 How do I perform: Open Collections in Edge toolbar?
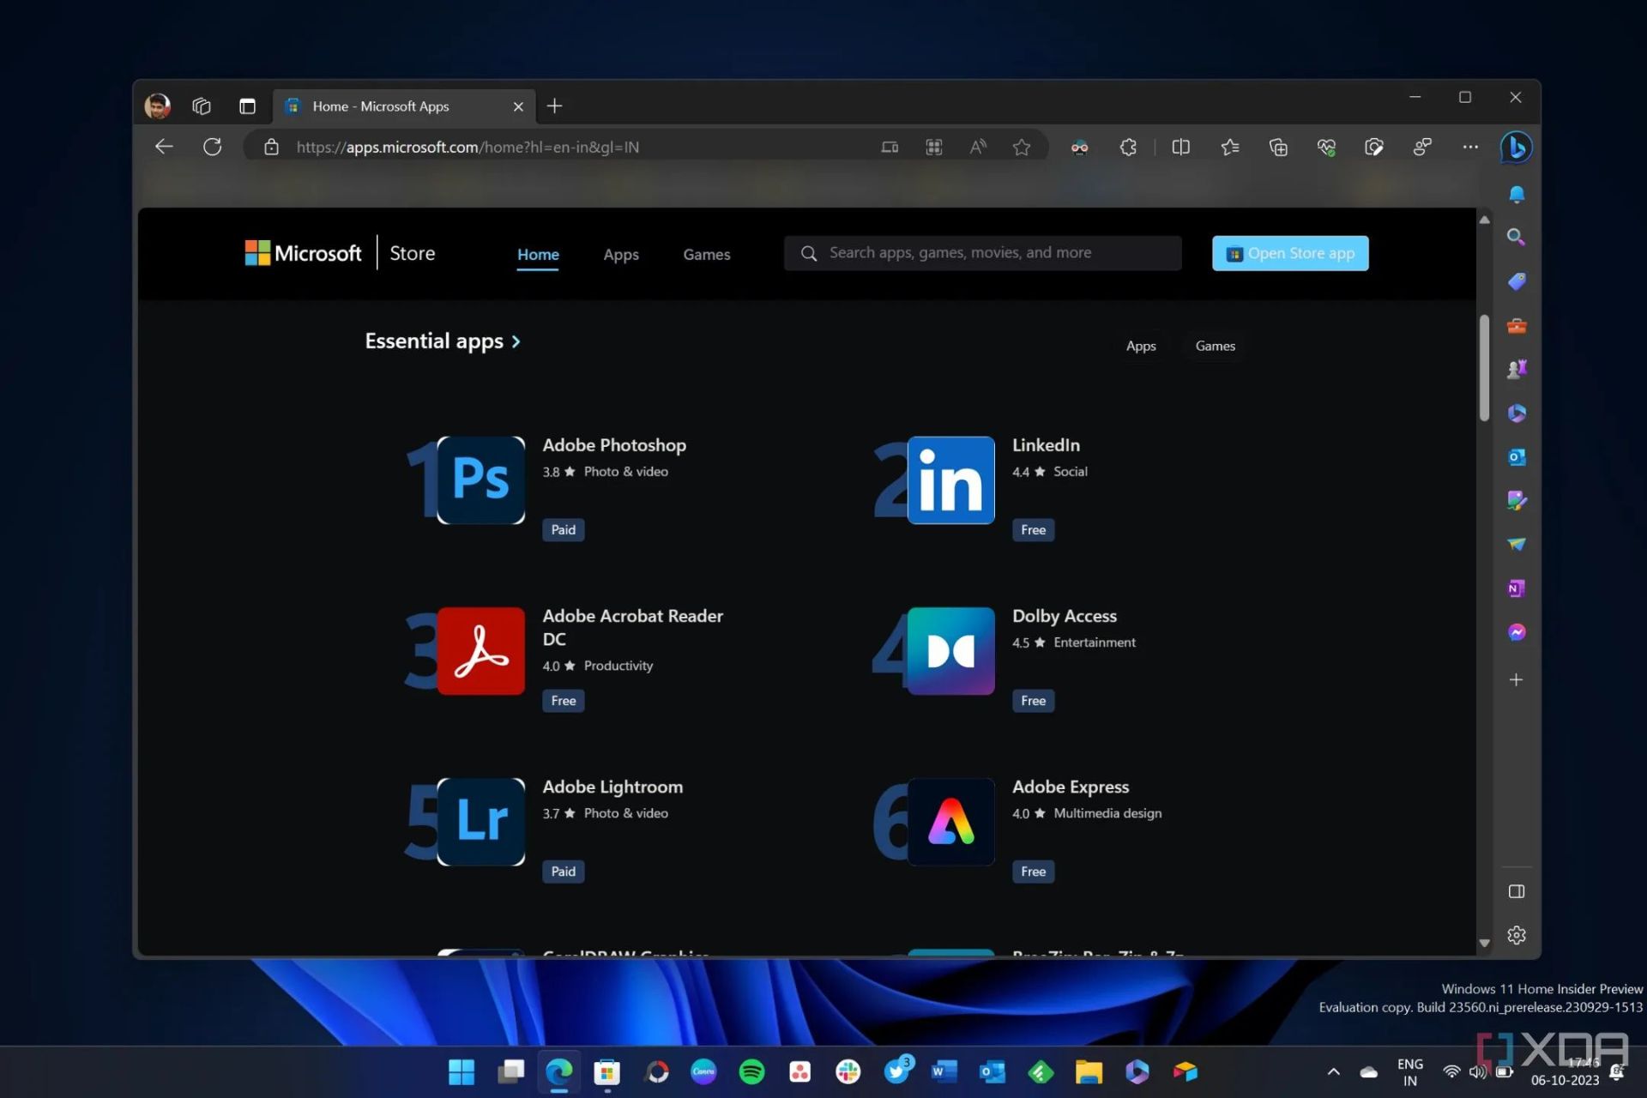[x=1278, y=148]
